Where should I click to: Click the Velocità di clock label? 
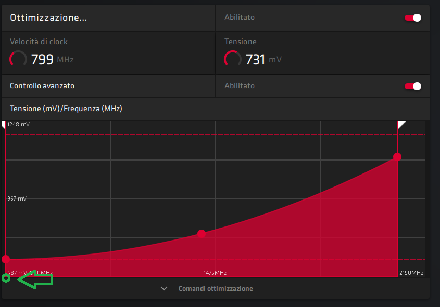click(39, 42)
